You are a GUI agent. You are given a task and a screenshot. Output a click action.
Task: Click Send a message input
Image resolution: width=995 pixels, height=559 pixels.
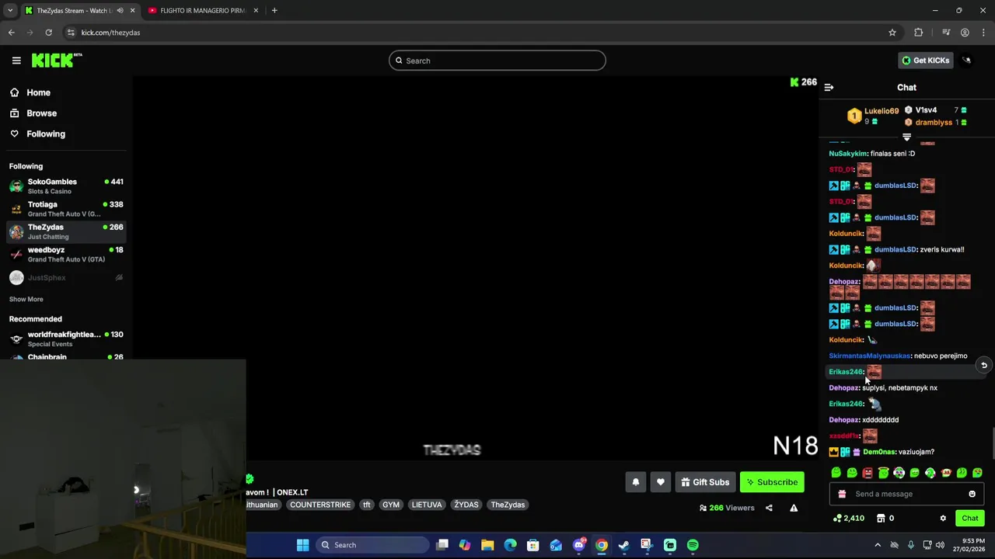[x=906, y=494]
